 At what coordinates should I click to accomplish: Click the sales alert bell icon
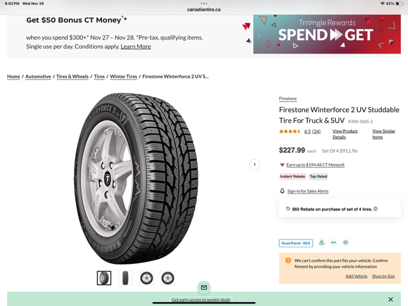pyautogui.click(x=282, y=191)
